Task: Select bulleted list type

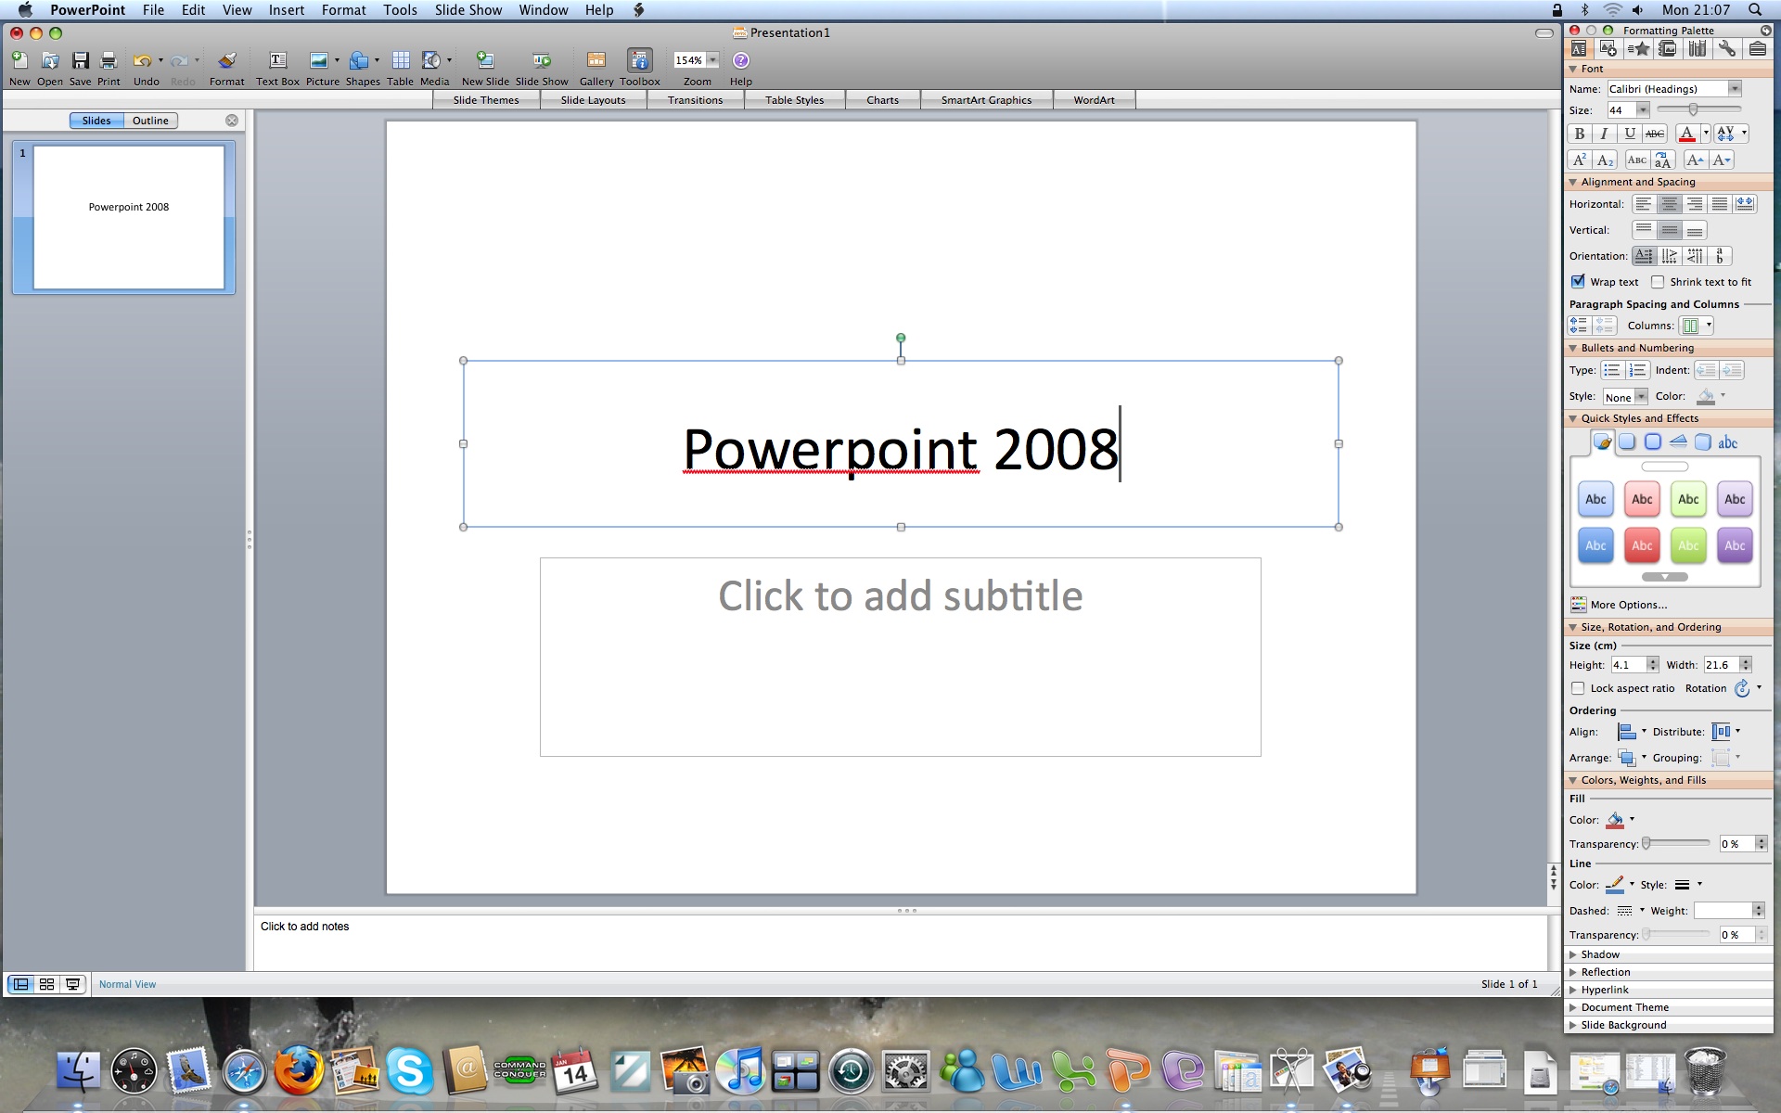Action: tap(1612, 370)
